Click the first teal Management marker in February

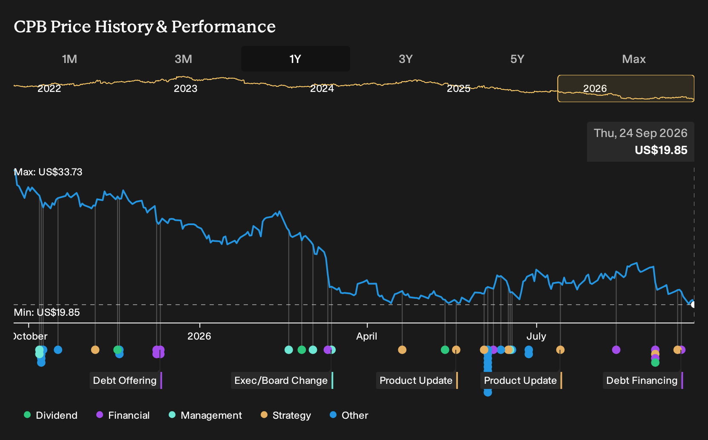click(x=288, y=350)
